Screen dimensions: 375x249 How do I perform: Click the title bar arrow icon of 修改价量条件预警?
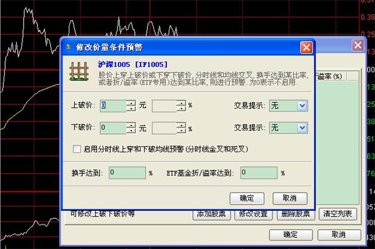tap(69, 47)
